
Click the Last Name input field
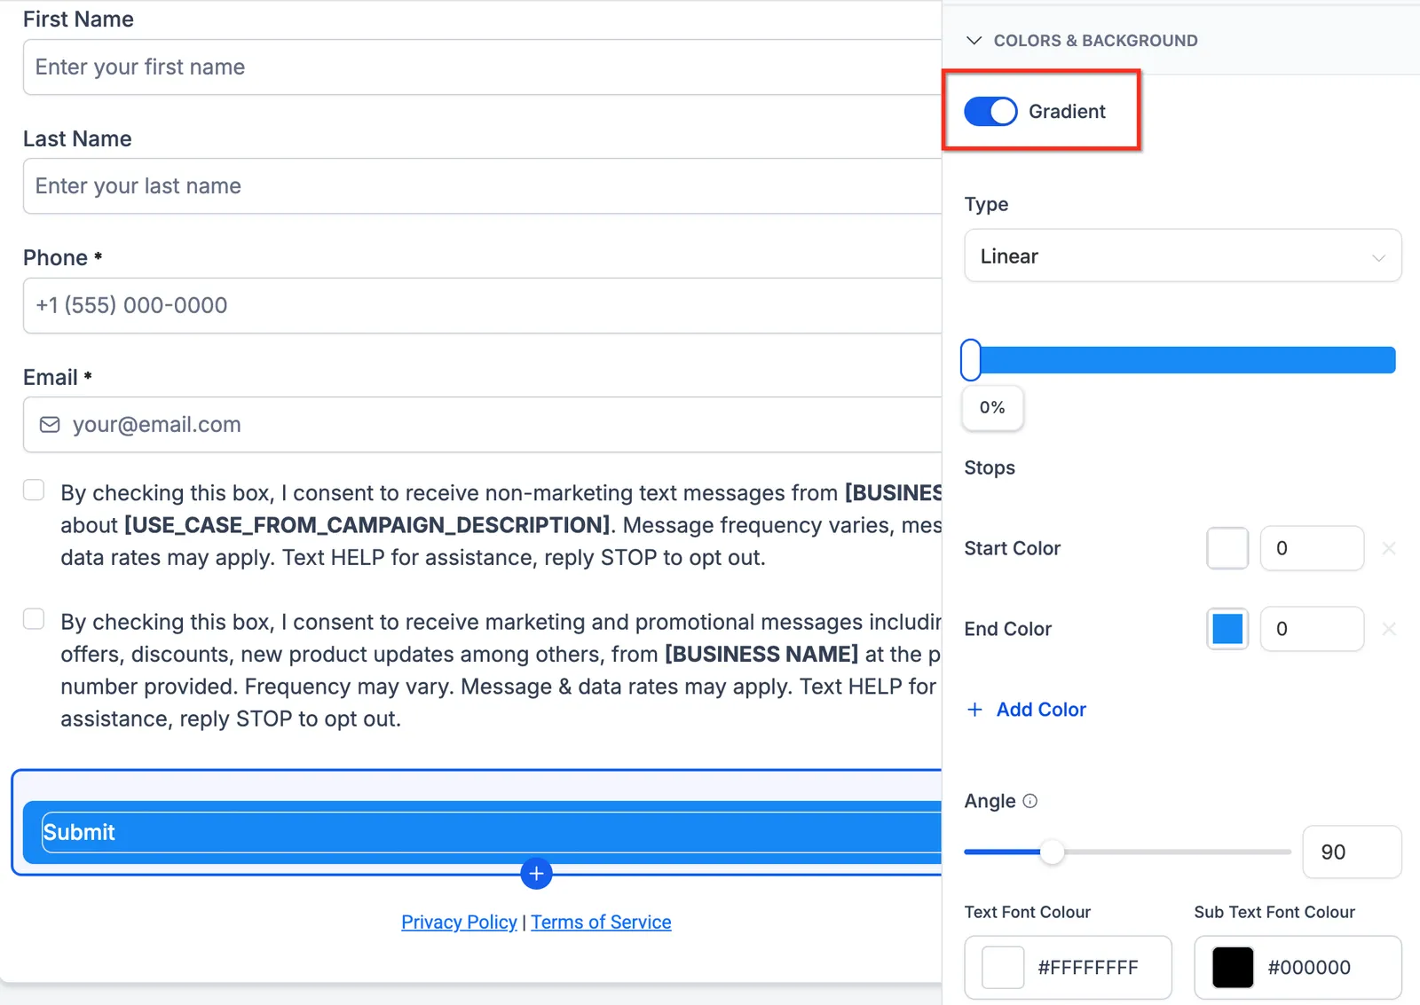[482, 186]
